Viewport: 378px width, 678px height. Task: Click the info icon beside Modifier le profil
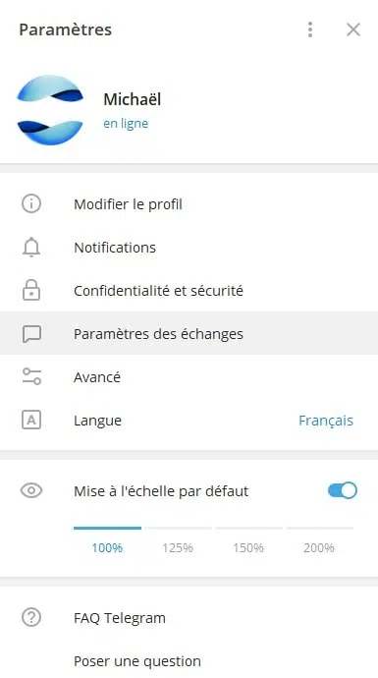point(31,203)
